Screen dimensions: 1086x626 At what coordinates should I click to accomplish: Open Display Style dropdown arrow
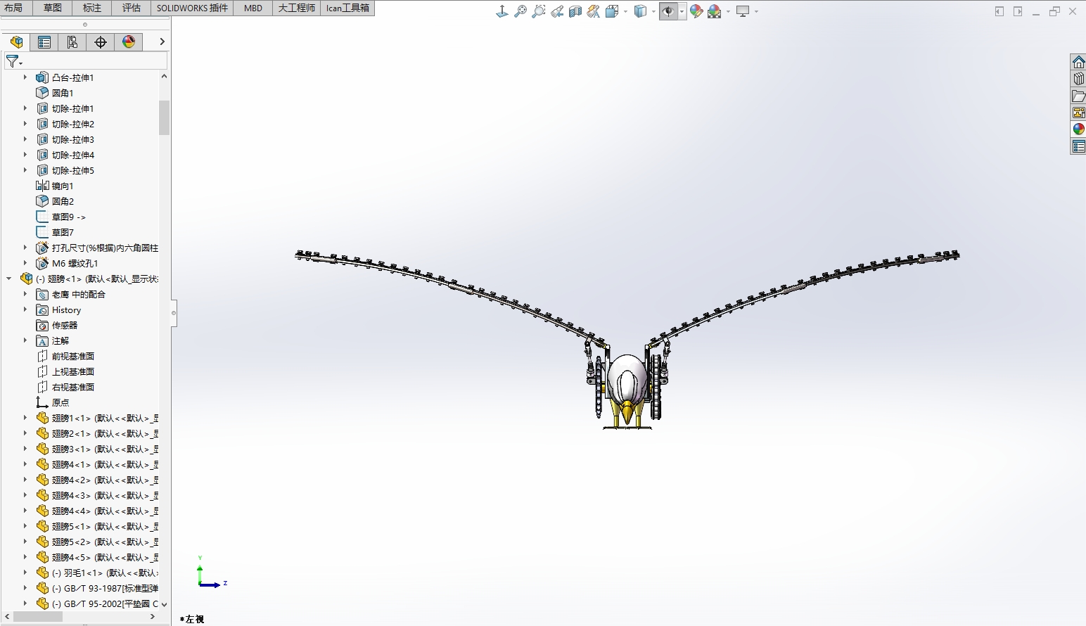653,11
